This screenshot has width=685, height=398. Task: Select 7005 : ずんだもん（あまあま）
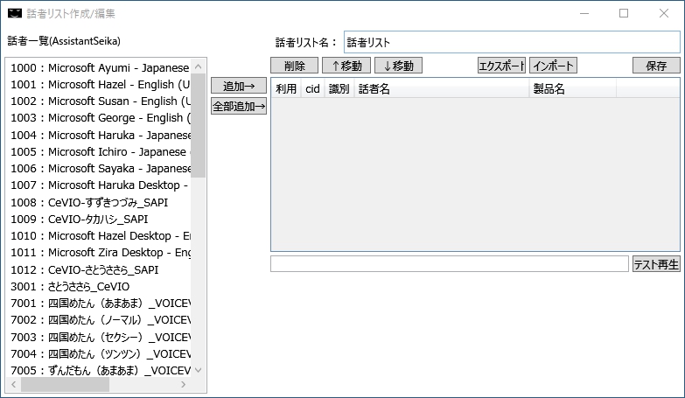[x=100, y=371]
